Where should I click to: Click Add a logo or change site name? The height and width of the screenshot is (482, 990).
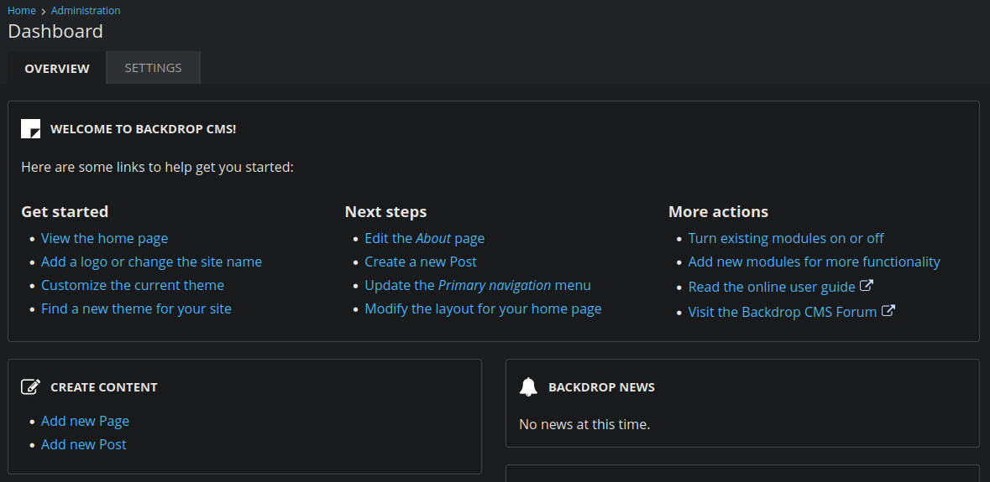pyautogui.click(x=151, y=262)
